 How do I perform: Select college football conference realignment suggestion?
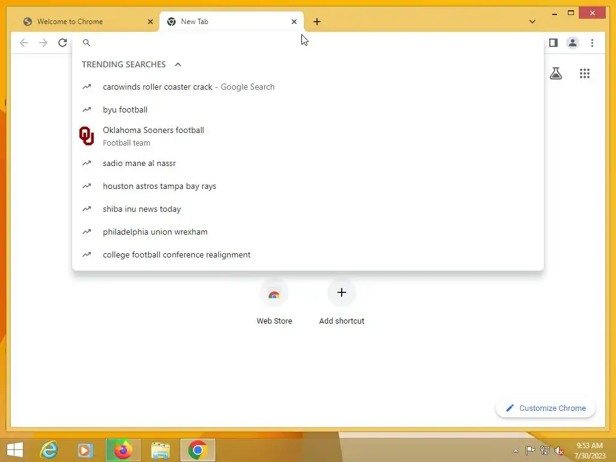[308, 254]
